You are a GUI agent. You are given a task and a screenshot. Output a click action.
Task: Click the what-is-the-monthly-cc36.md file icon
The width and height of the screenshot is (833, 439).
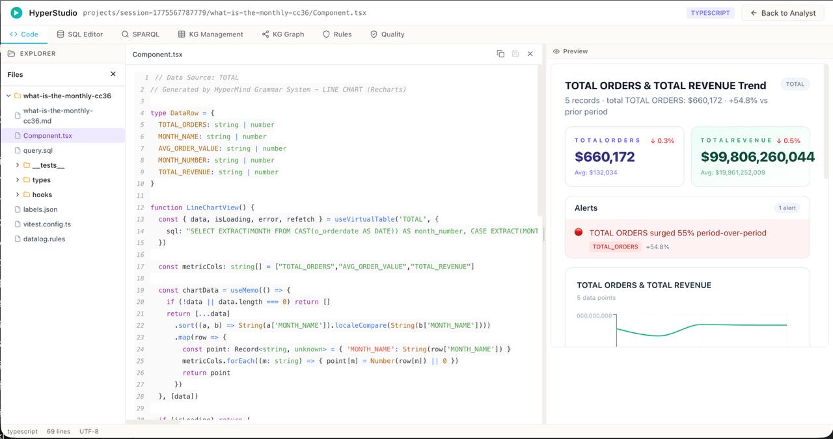(x=18, y=116)
